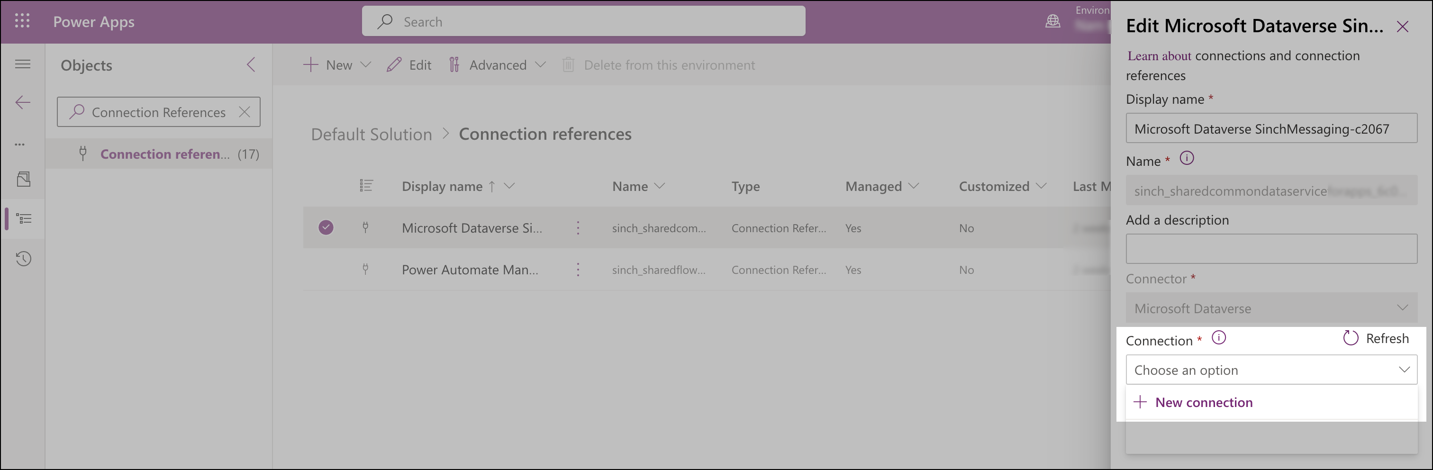Click the plug icon for Microsoft Dataverse row

[365, 227]
